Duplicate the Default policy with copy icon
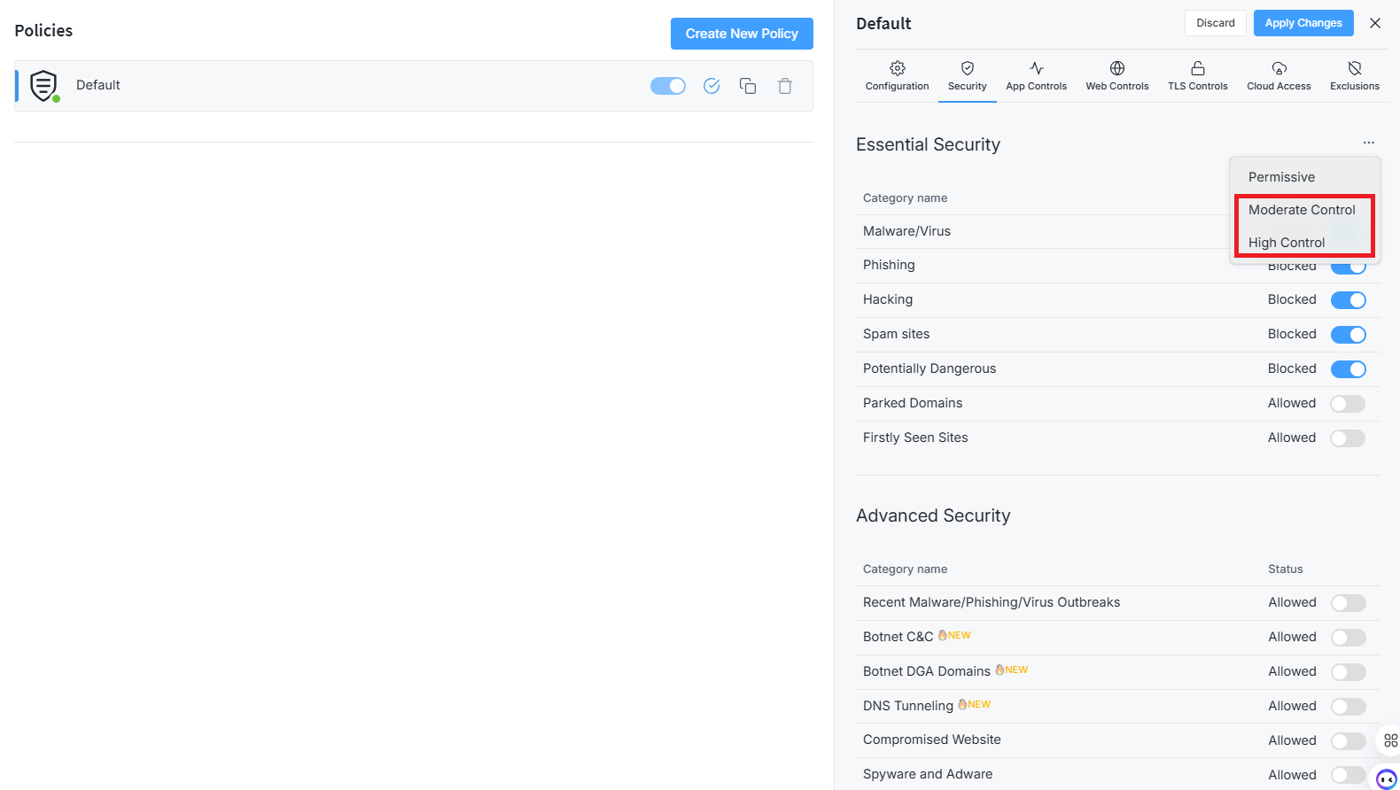1400x790 pixels. pyautogui.click(x=748, y=86)
